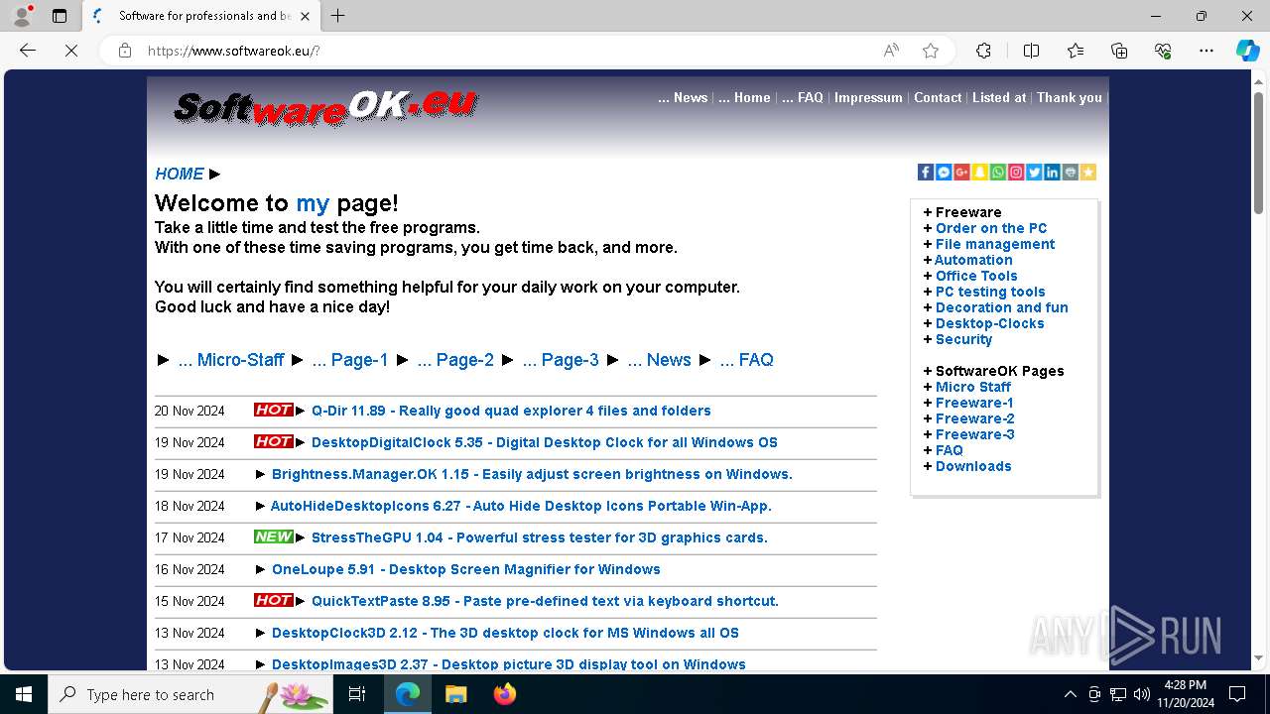Open Tab actions menu
The height and width of the screenshot is (714, 1270).
click(60, 16)
